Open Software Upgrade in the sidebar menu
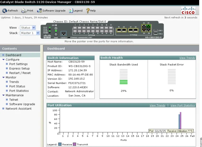The image size is (202, 147). pyautogui.click(x=22, y=104)
